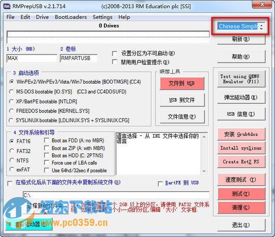
Task: Open the Edit menu
Action: (25, 17)
